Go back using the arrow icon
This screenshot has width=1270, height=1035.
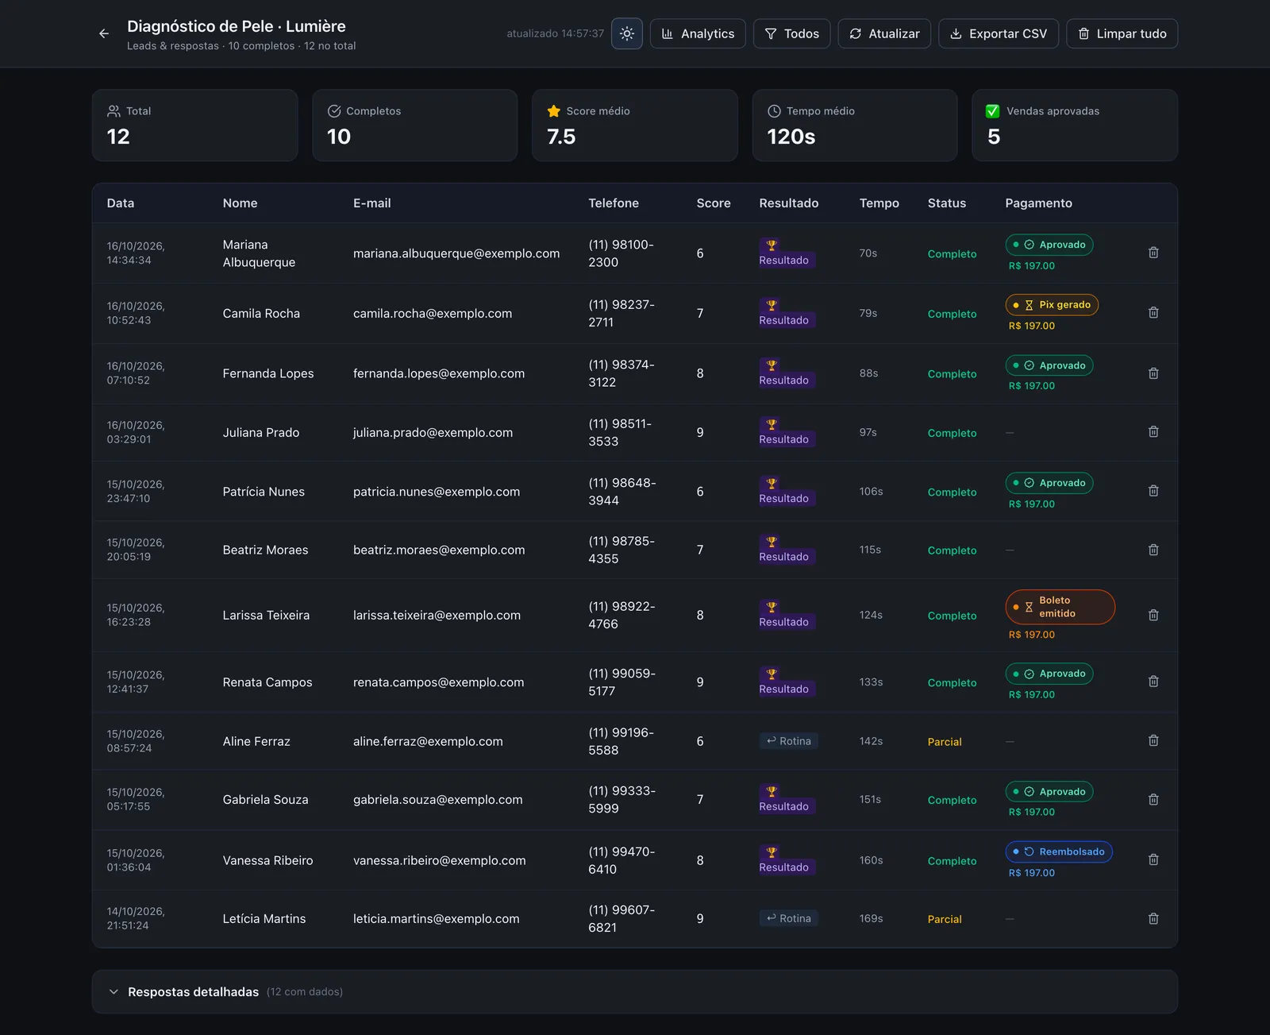tap(104, 34)
